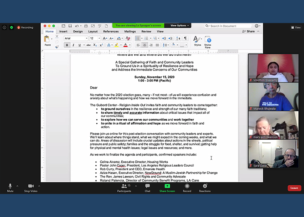This screenshot has height=217, width=304.
Task: Switch to the Design tab
Action: (x=78, y=31)
